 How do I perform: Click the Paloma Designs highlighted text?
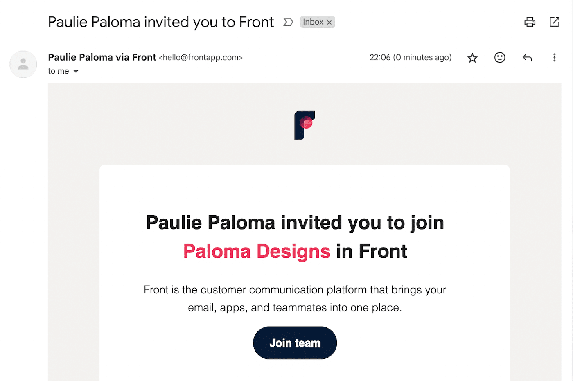click(x=257, y=251)
